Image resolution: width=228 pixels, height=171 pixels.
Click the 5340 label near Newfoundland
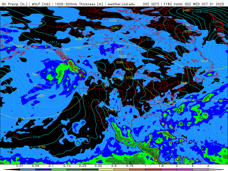coord(205,61)
